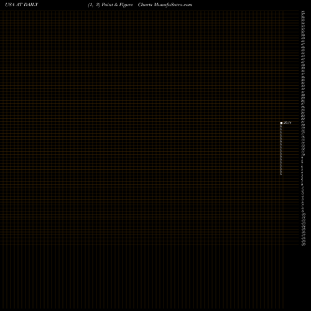Click the white square current-price marker
The height and width of the screenshot is (311, 311).
(281, 123)
